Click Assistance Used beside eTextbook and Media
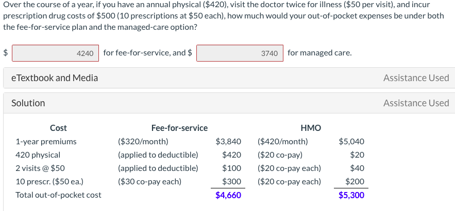Viewport: 455px width, 211px height. tap(416, 78)
